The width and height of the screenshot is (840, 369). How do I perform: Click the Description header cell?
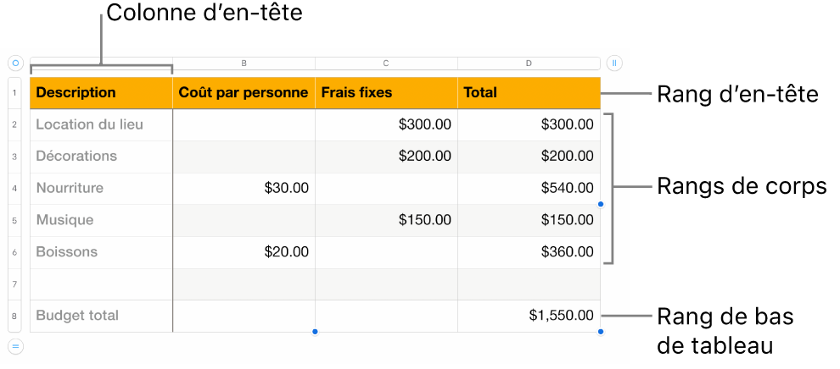click(101, 93)
